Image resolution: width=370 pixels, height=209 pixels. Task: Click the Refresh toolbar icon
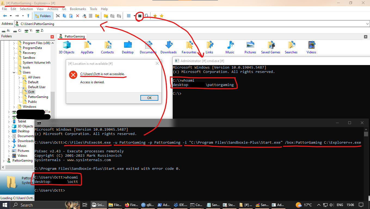146,16
